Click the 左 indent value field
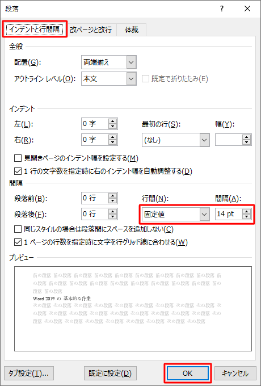The image size is (261, 386). coord(95,124)
